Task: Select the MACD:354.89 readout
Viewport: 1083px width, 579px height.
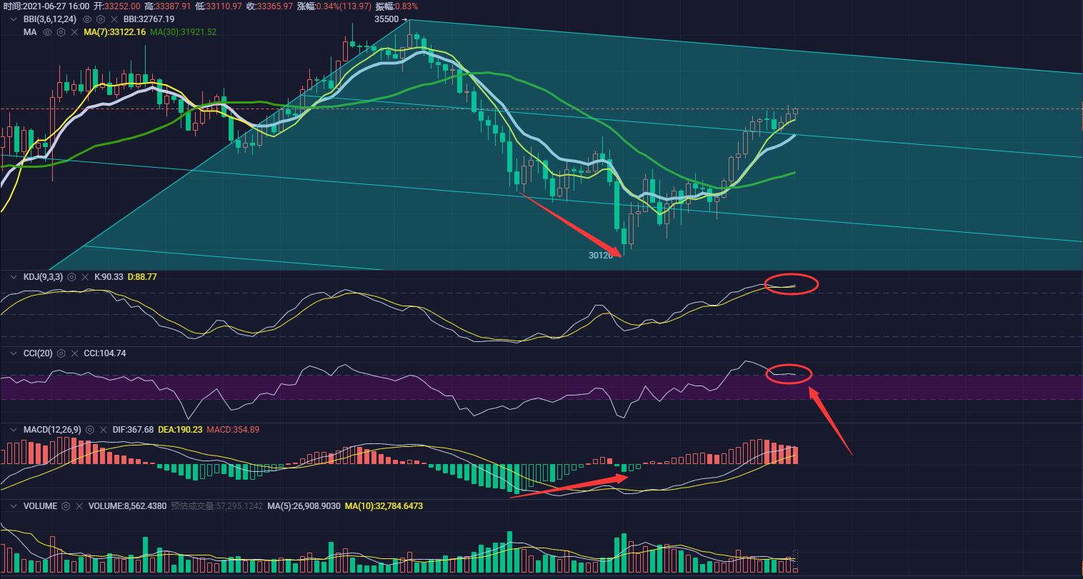Action: [x=233, y=430]
